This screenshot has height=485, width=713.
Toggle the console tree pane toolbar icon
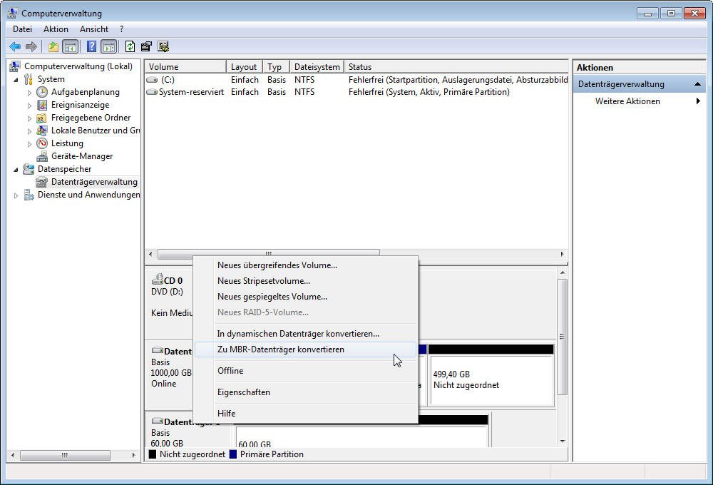click(x=70, y=46)
